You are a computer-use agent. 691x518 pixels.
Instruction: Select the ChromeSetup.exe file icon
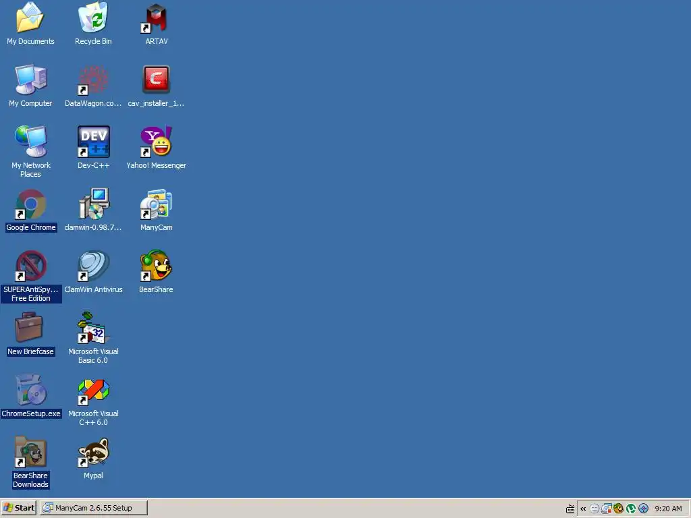[30, 390]
